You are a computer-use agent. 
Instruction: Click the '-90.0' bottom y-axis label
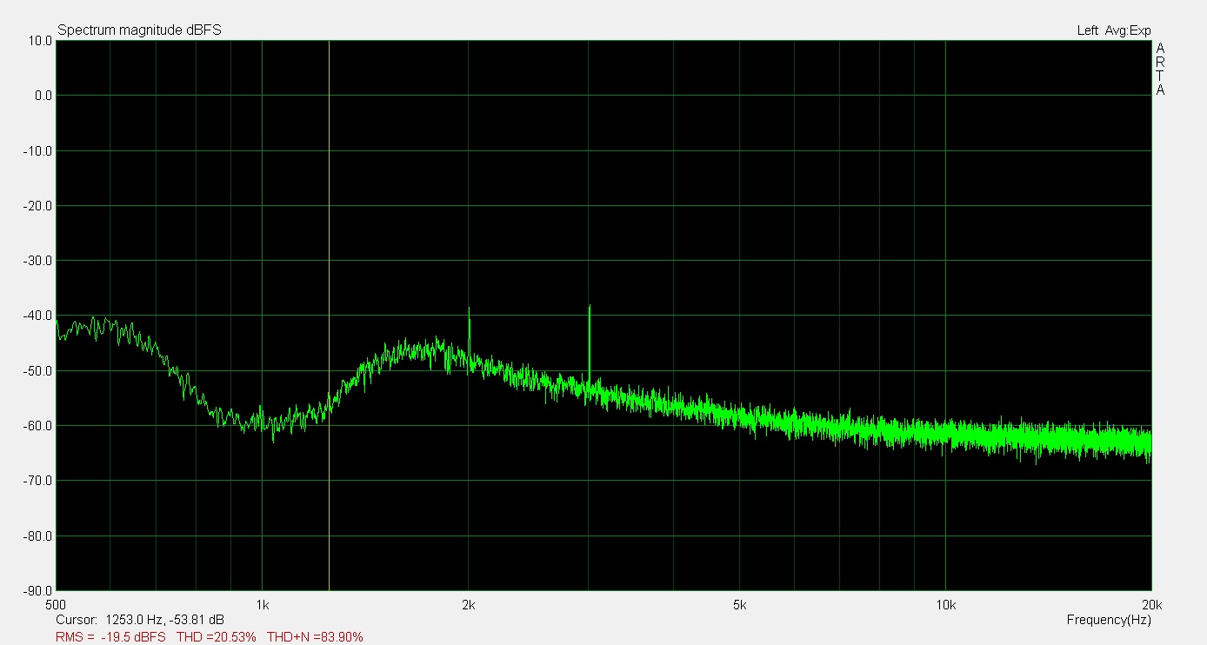(x=38, y=590)
